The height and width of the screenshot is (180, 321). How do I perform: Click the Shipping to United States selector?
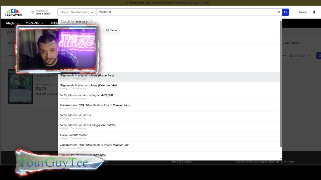[41, 12]
